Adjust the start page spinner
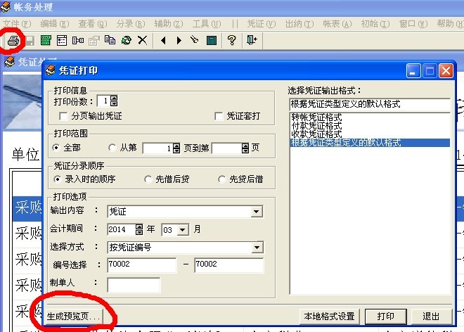 click(176, 148)
